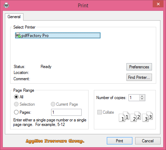Select the pdfFactory Pro printer icon
Image resolution: width=166 pixels, height=150 pixels.
[x=18, y=36]
